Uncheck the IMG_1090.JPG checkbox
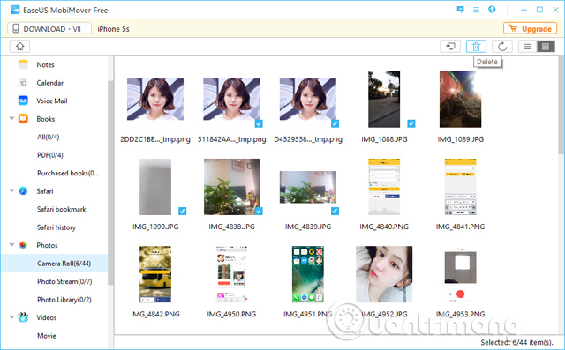The width and height of the screenshot is (565, 350). (183, 212)
